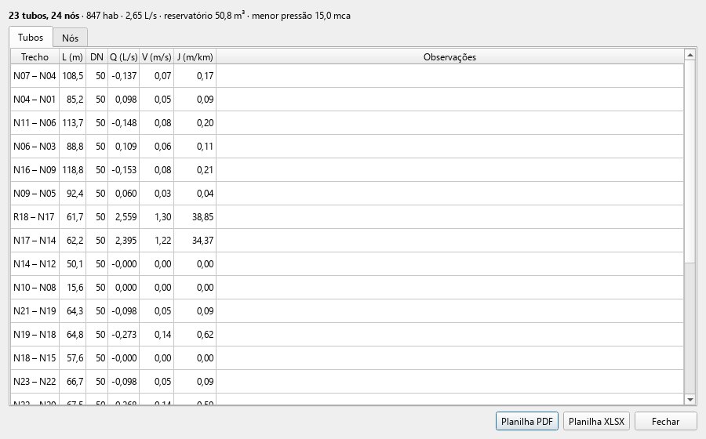
Task: Sort by Trecho column header
Action: click(35, 56)
